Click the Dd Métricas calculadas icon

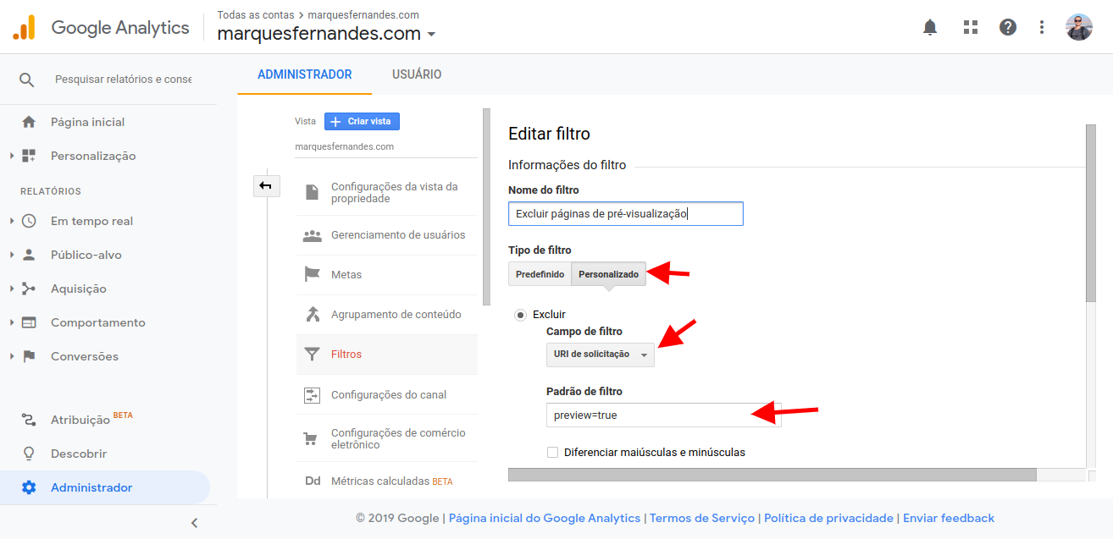313,481
